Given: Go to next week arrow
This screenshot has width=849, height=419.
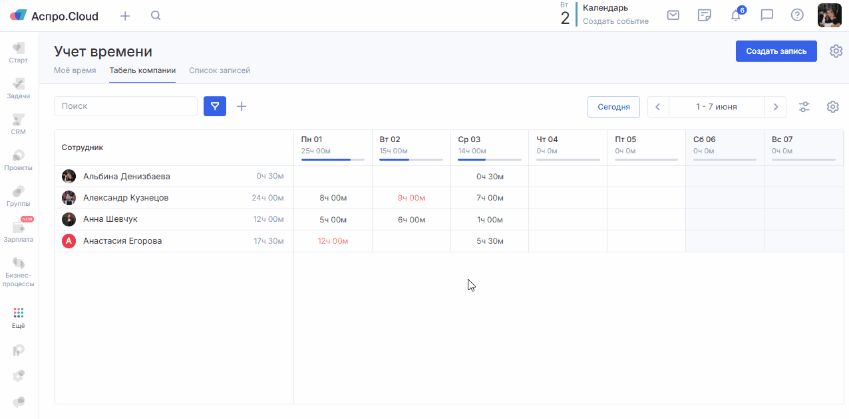Looking at the screenshot, I should tap(775, 107).
